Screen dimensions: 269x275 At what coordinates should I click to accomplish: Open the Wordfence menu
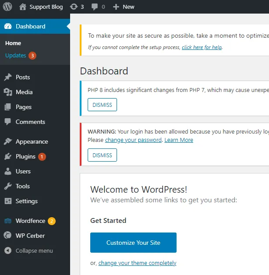[x=31, y=221]
